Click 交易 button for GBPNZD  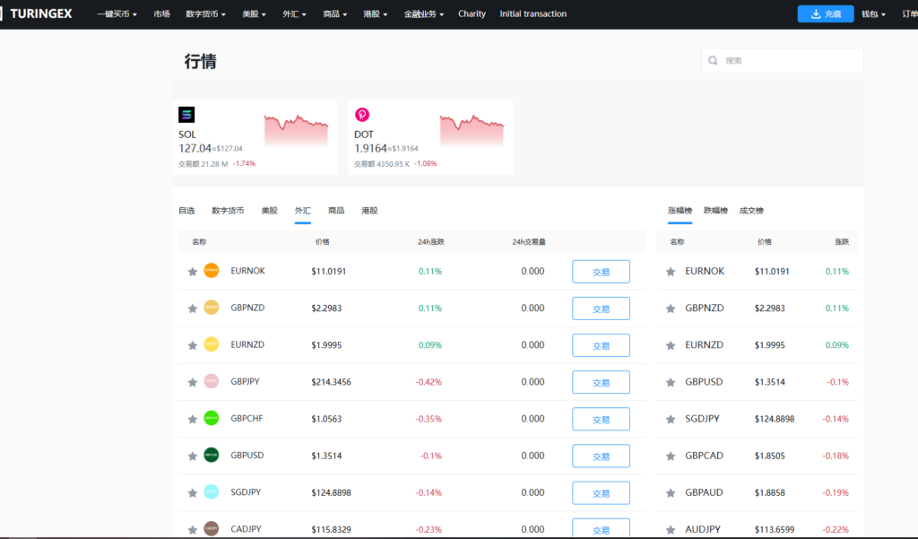coord(601,309)
